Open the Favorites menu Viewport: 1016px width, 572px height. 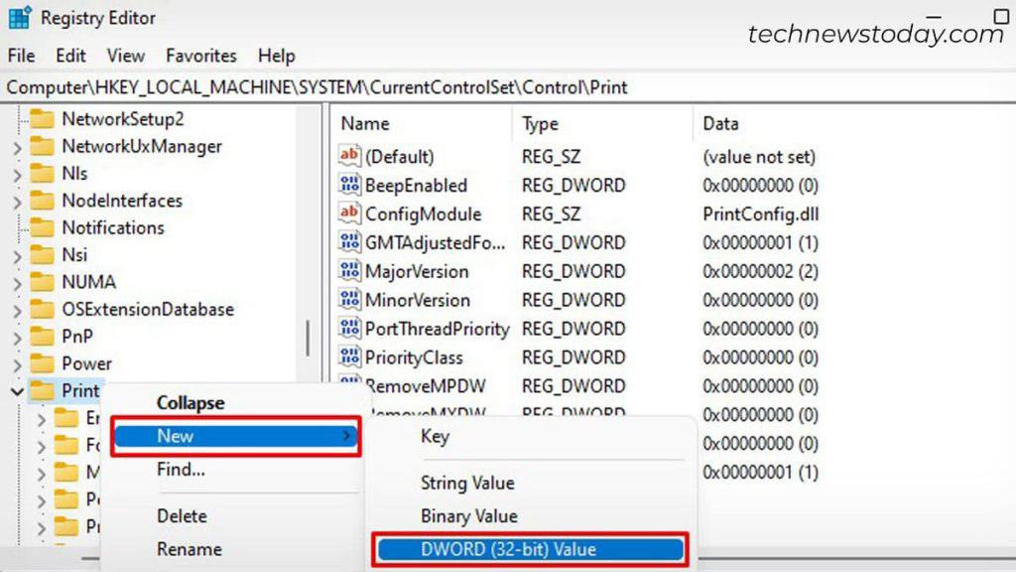(200, 56)
